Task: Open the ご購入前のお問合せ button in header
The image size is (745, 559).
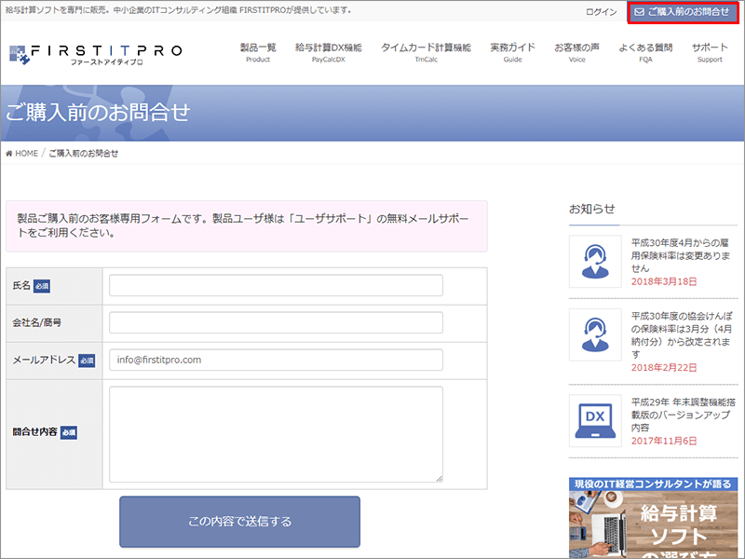Action: 682,12
